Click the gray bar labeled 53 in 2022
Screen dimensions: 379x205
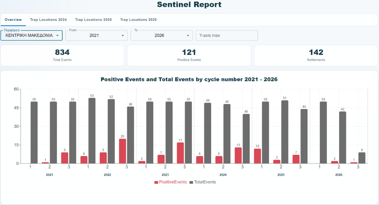[x=92, y=131]
